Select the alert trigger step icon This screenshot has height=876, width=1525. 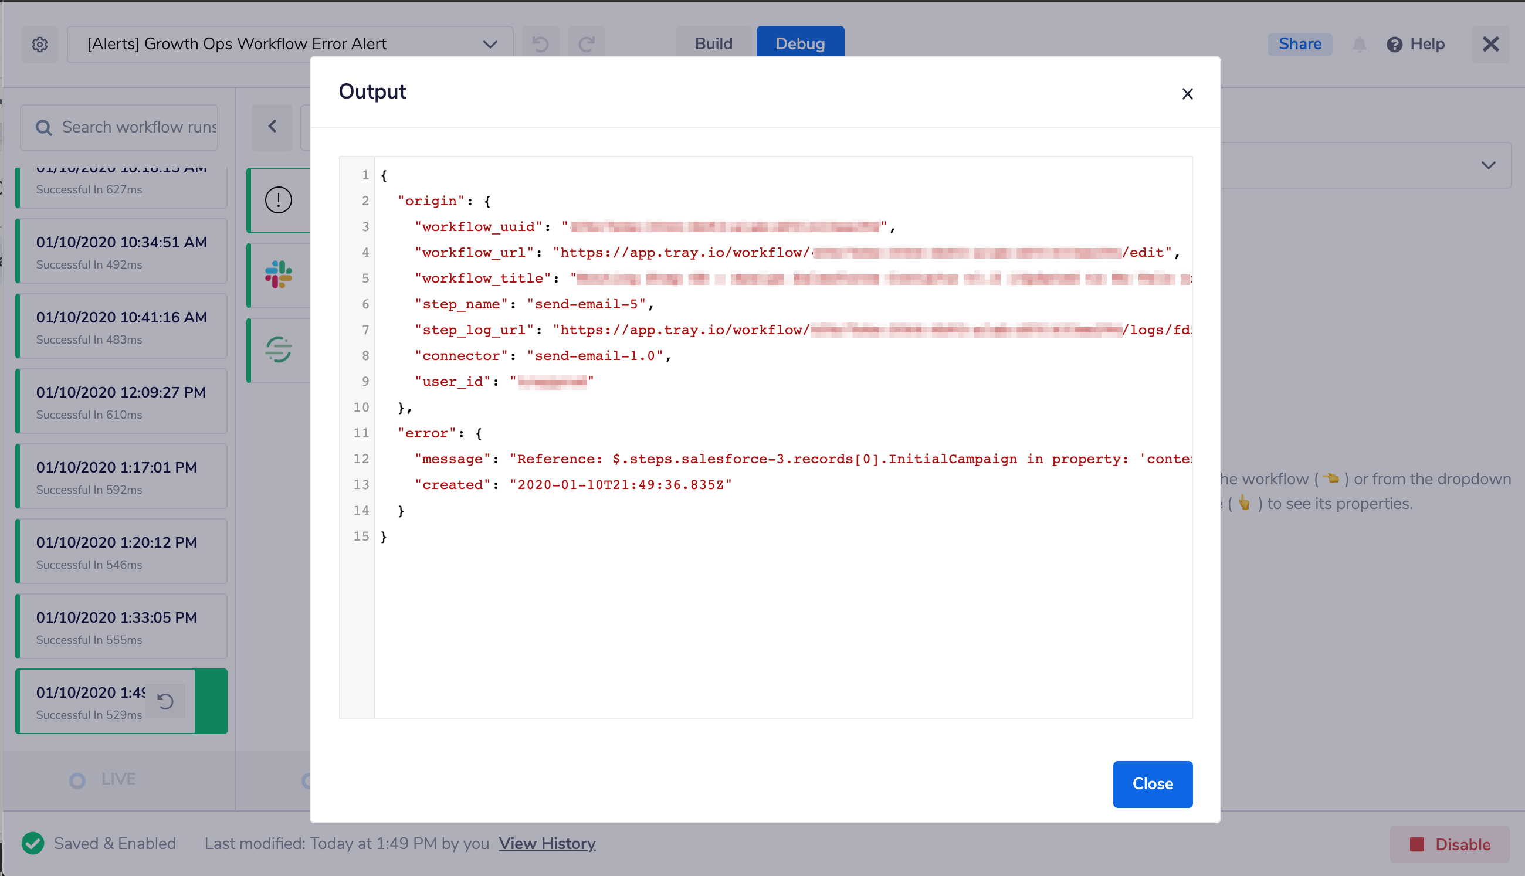278,200
